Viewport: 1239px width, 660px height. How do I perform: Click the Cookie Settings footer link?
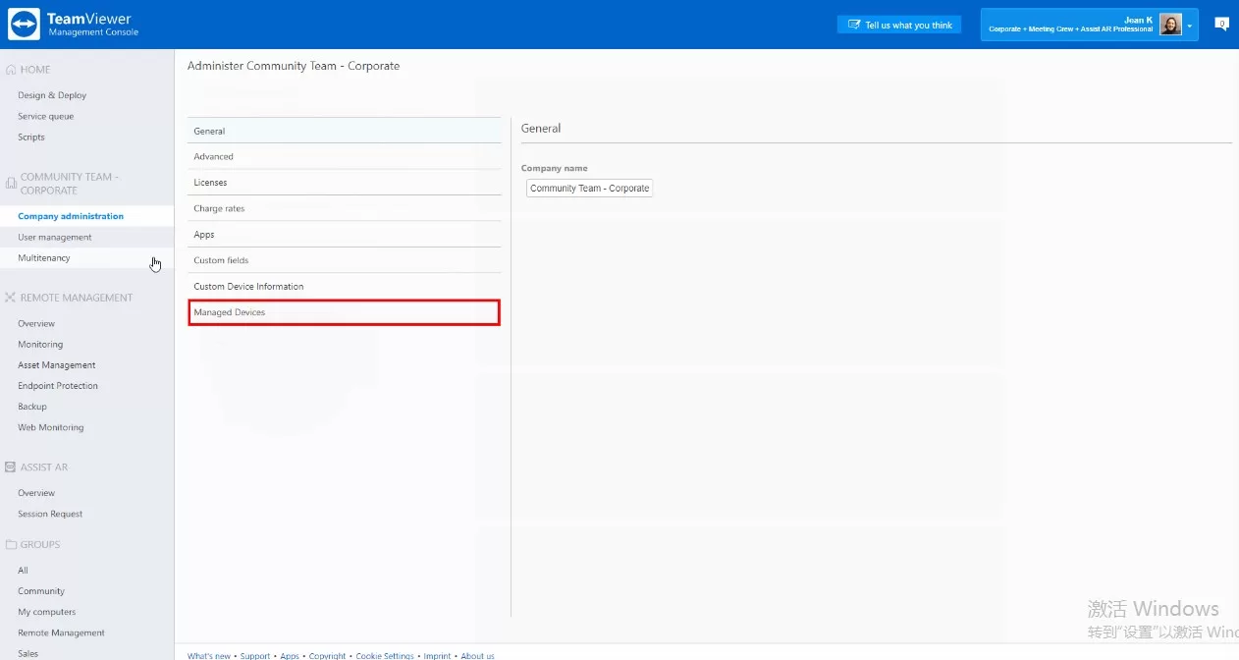pyautogui.click(x=385, y=655)
